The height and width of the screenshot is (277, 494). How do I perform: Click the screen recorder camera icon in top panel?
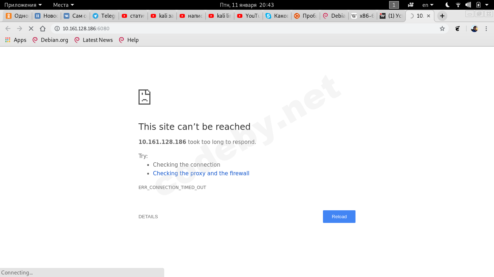[x=410, y=5]
